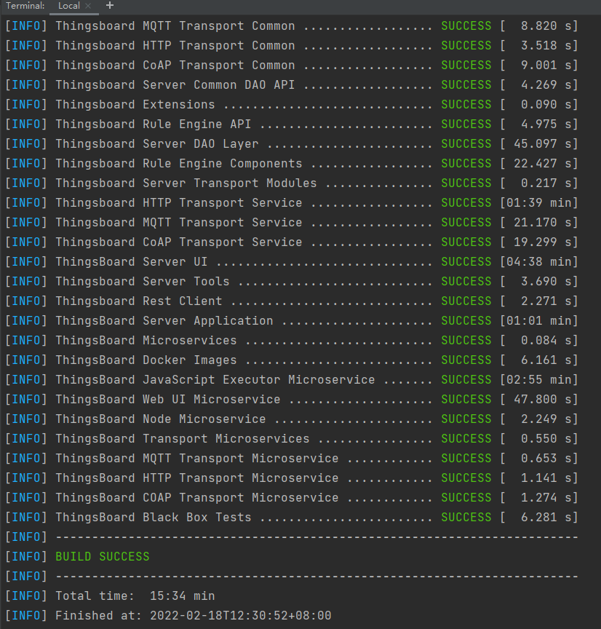Click the 'Thingsboard Server DAO Layer' line
Screen dimensions: 601x629
point(292,144)
